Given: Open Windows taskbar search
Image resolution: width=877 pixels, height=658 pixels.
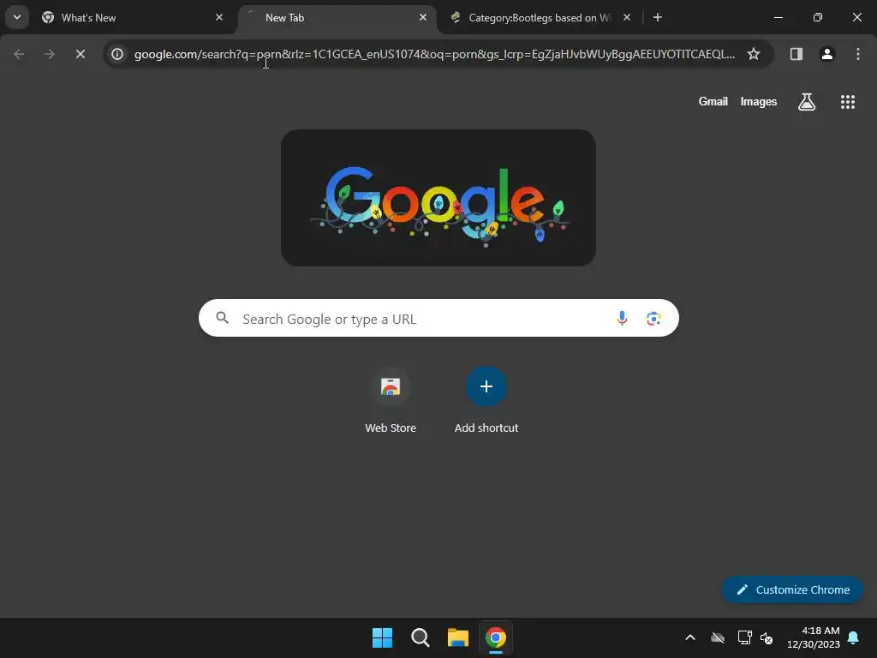Looking at the screenshot, I should [x=420, y=637].
